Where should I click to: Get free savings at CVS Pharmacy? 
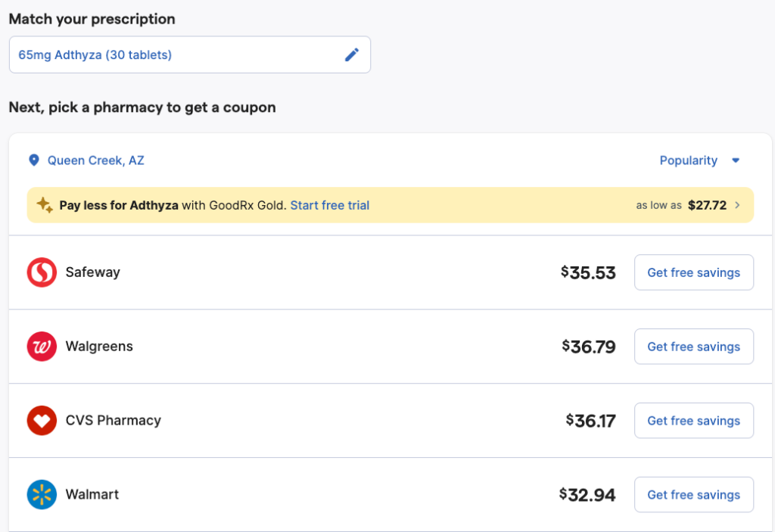(693, 421)
